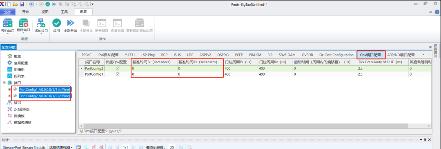Click the green refresh icon in statistics toolbar
This screenshot has height=149, width=441.
click(86, 147)
